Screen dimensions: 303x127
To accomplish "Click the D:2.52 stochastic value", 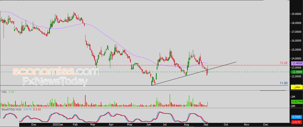I will pos(37,110).
